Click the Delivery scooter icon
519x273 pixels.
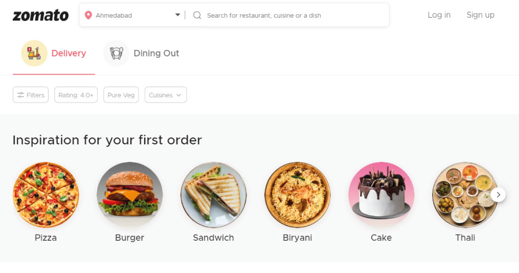tap(34, 53)
